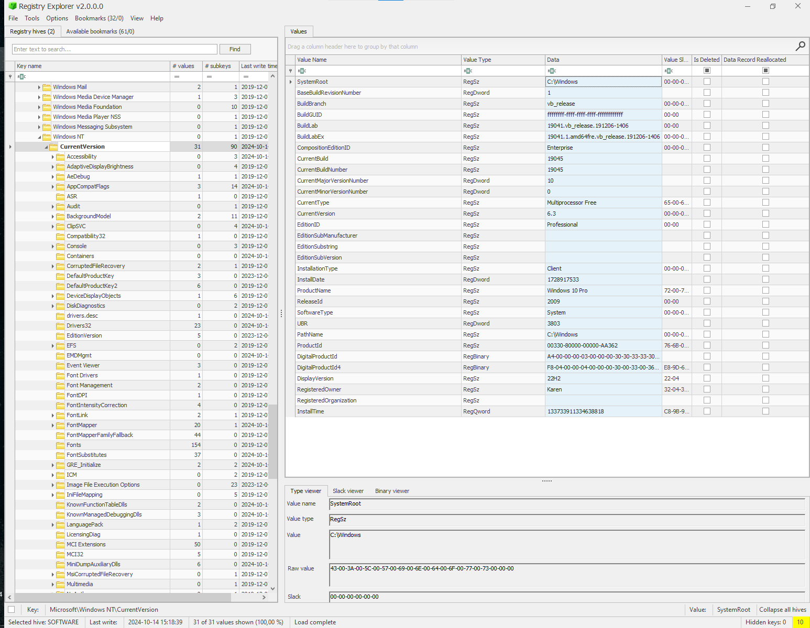Click folder icon of FontMapper key
This screenshot has height=628, width=810.
pos(60,425)
